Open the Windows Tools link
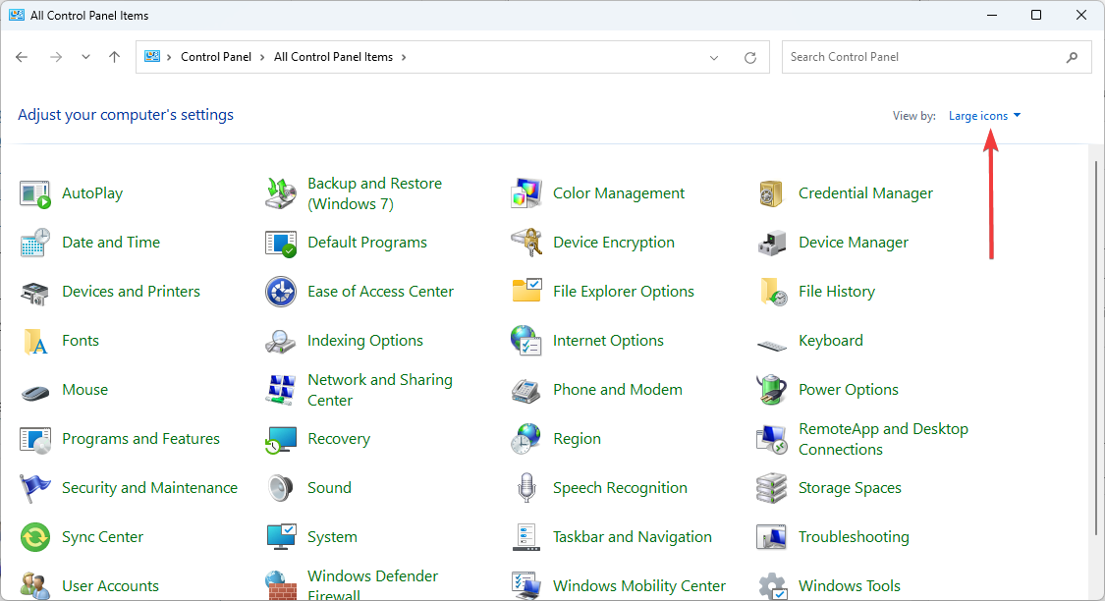 (x=850, y=586)
